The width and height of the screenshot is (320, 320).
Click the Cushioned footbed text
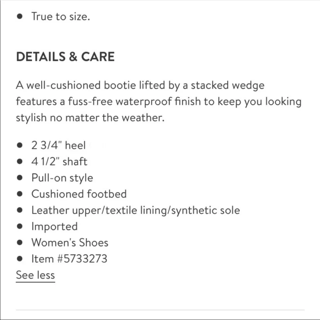pos(79,194)
